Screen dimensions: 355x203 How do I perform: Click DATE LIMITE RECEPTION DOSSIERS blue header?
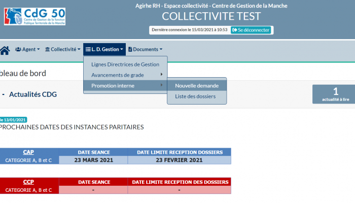(180, 152)
